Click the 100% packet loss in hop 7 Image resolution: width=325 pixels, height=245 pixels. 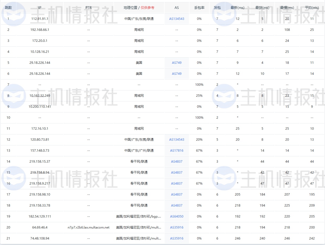(x=199, y=85)
